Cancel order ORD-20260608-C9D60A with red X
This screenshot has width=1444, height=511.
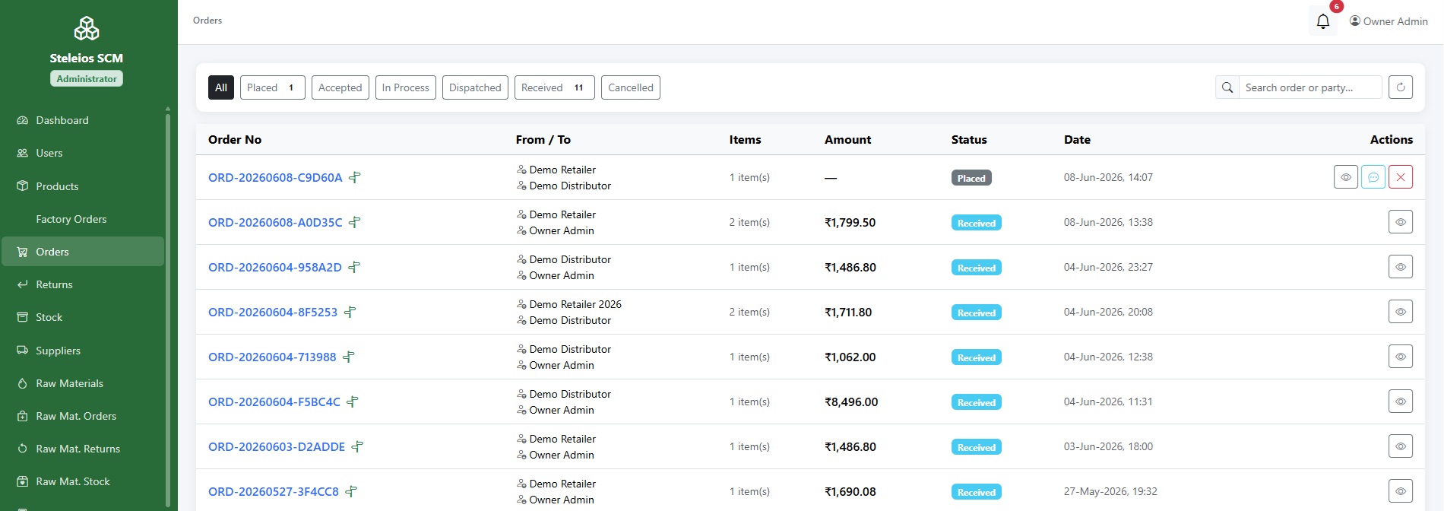coord(1401,177)
